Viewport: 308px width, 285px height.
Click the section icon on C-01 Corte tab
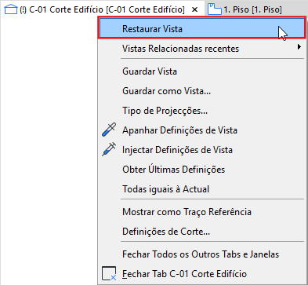11,10
